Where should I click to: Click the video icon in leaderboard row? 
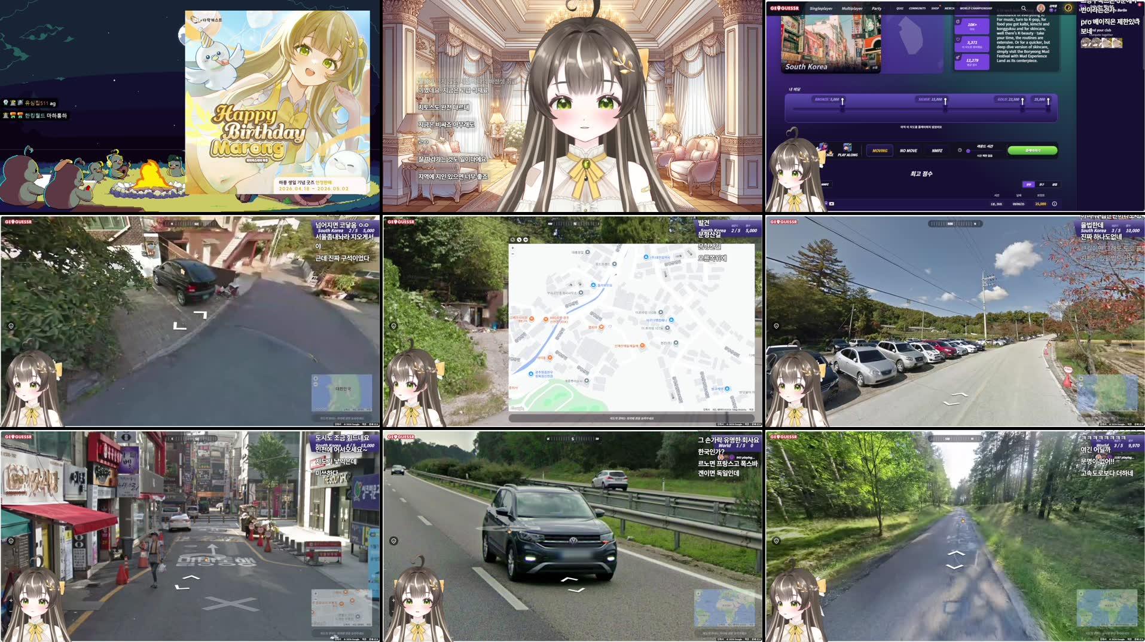pos(831,204)
